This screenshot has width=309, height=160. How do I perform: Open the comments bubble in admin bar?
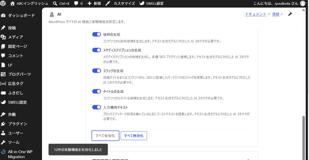(76, 4)
